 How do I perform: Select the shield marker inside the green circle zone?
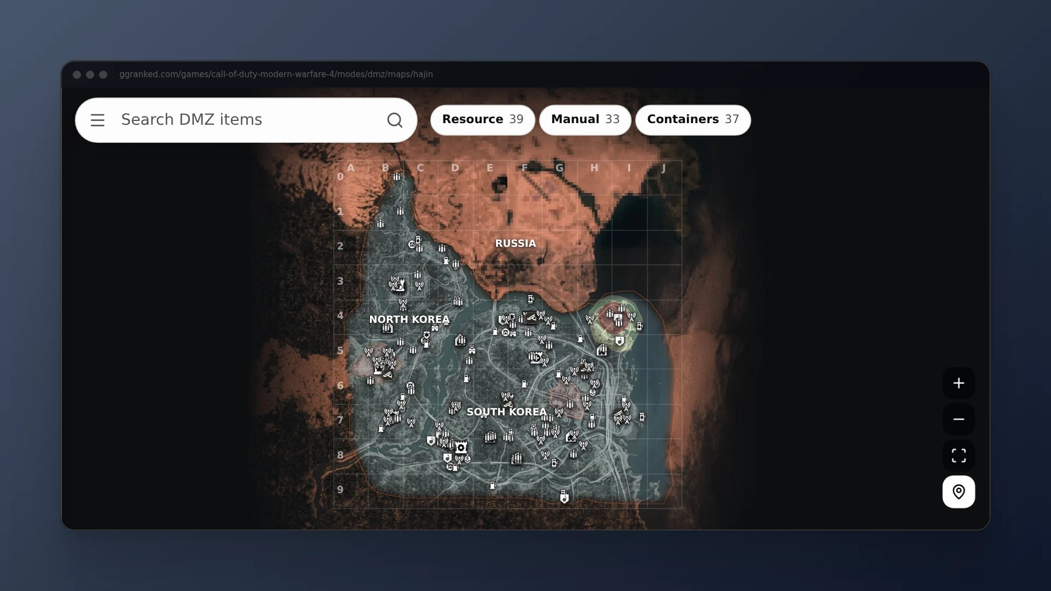[x=620, y=341]
